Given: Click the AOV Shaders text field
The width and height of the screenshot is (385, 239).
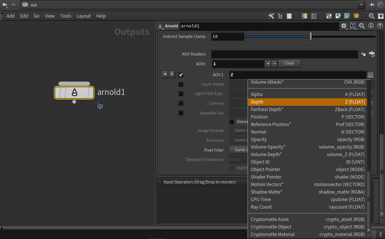Looking at the screenshot, I should point(284,54).
